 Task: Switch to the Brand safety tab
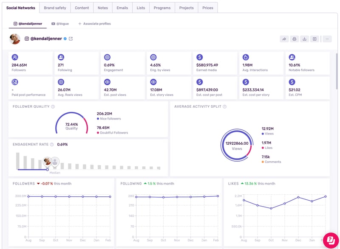tap(55, 8)
